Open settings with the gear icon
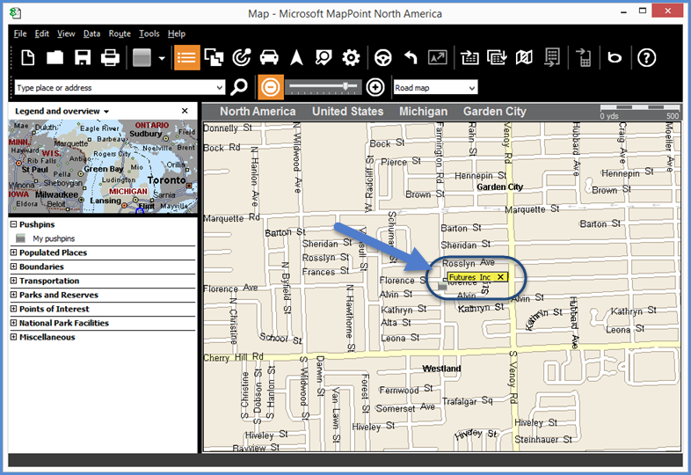 [x=351, y=58]
